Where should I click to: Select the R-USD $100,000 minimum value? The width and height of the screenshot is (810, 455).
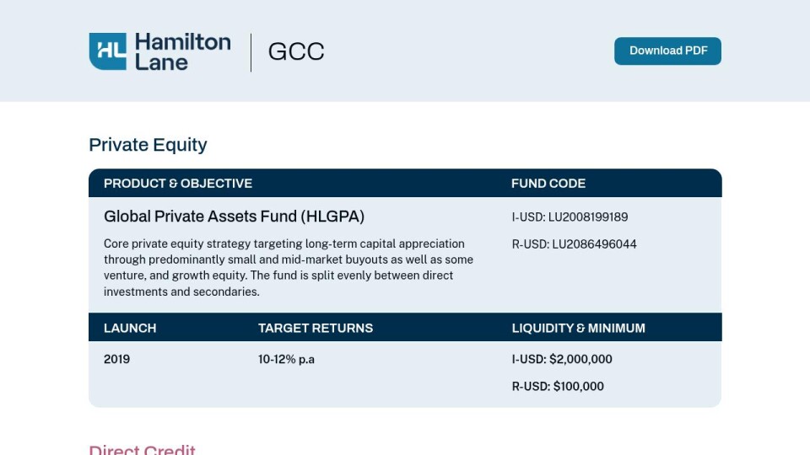[x=558, y=387]
